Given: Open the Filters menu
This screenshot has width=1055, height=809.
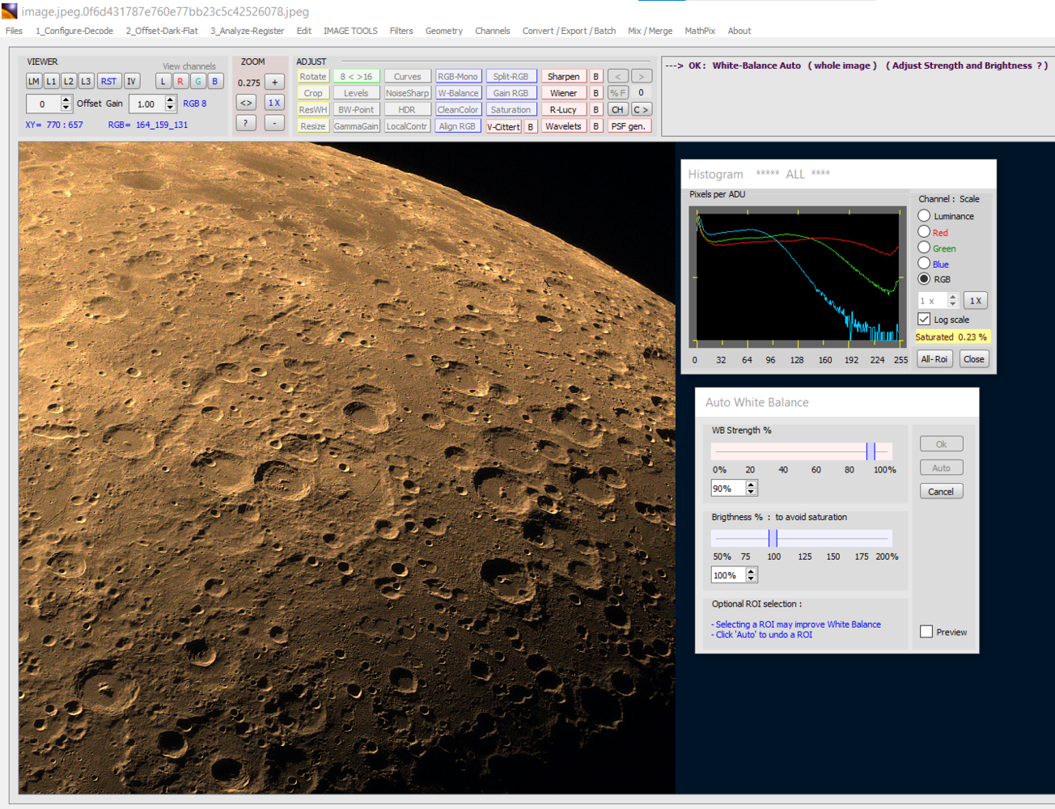Looking at the screenshot, I should tap(400, 31).
